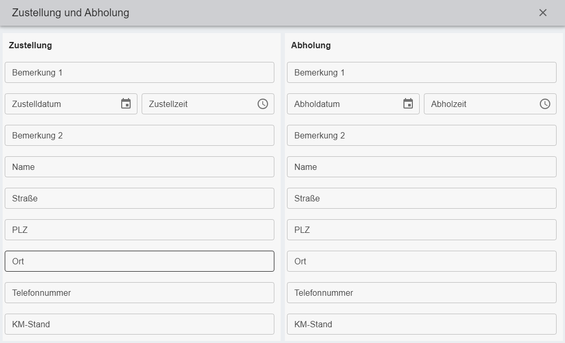This screenshot has width=565, height=343.
Task: Click the KM-Stand field under Zustellung
Action: coord(139,324)
